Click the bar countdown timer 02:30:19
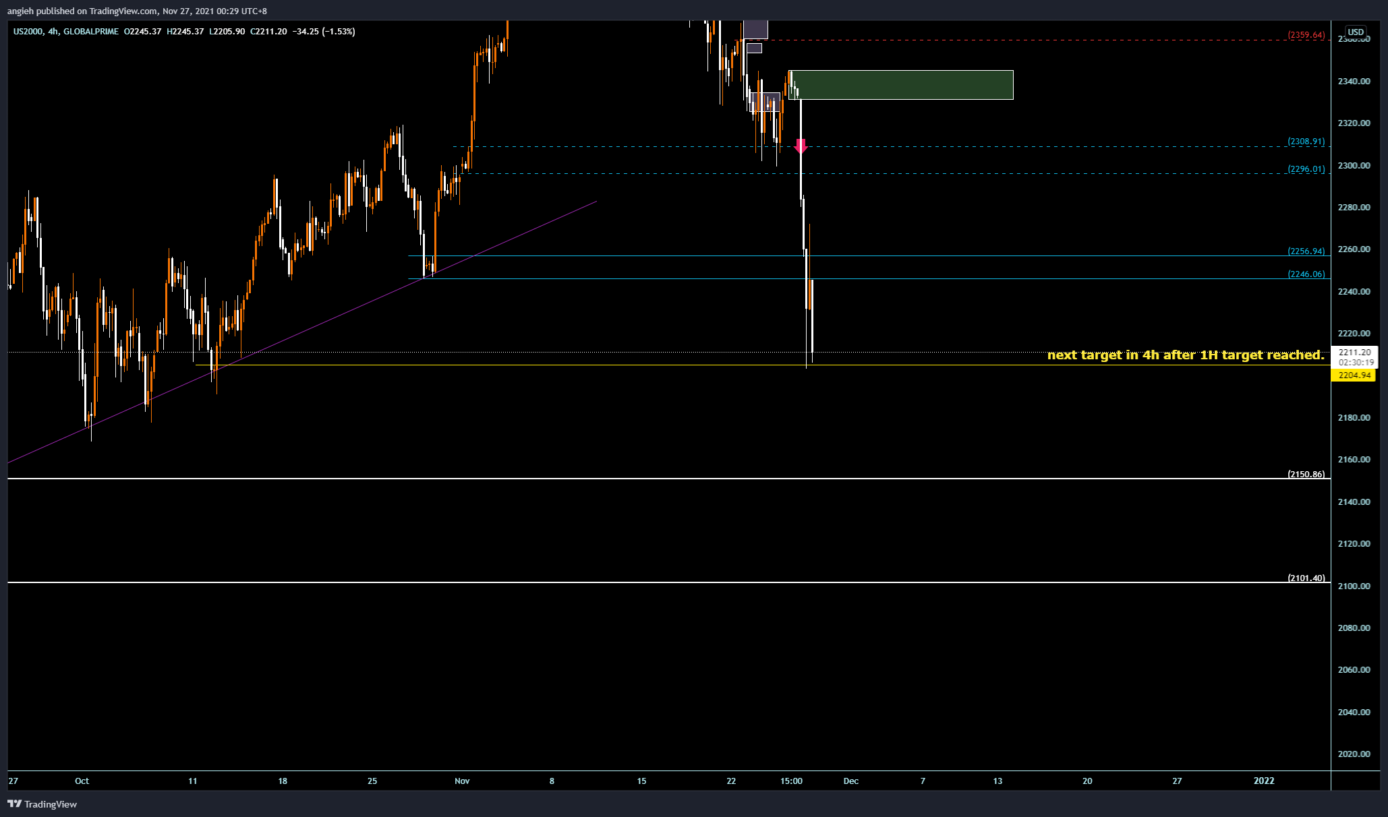Viewport: 1388px width, 817px height. pyautogui.click(x=1354, y=363)
